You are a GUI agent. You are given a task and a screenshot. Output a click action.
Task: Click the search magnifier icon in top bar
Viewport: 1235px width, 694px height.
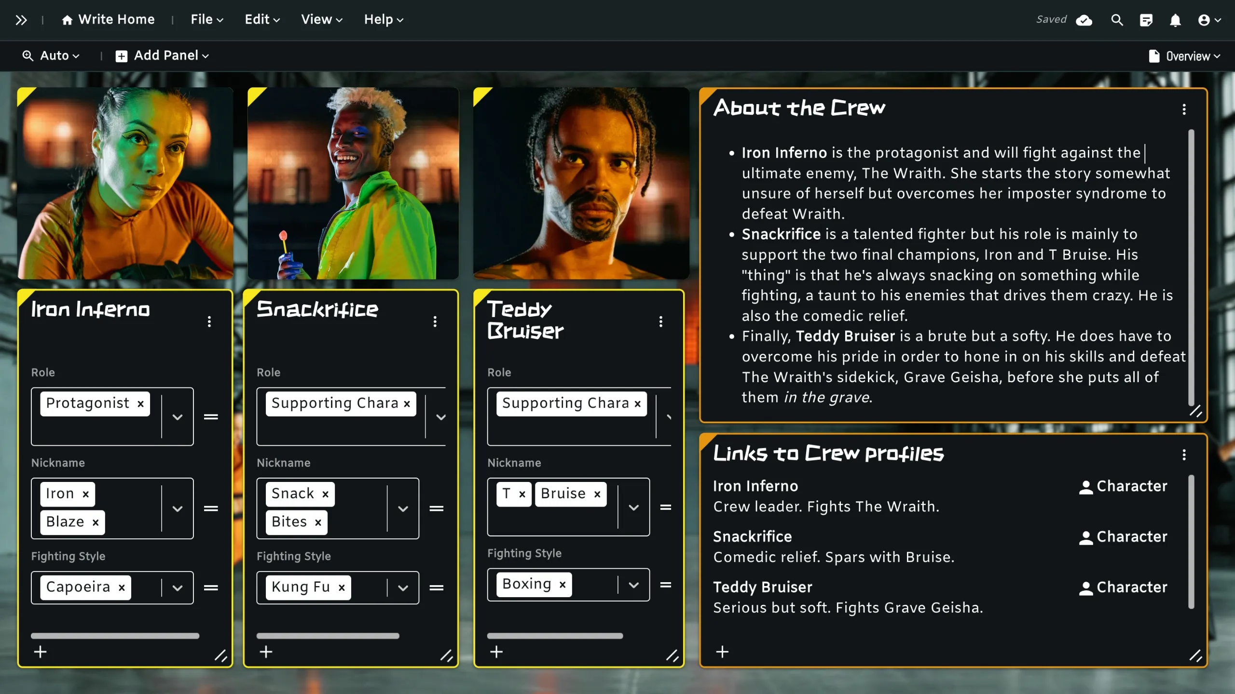[x=1117, y=20]
